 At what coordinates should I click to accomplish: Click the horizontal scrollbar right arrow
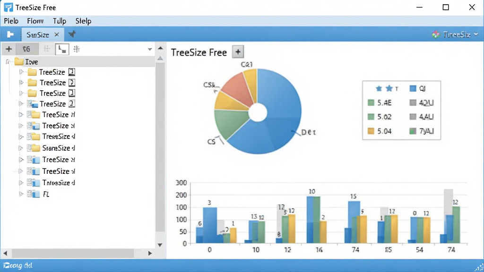[150, 253]
